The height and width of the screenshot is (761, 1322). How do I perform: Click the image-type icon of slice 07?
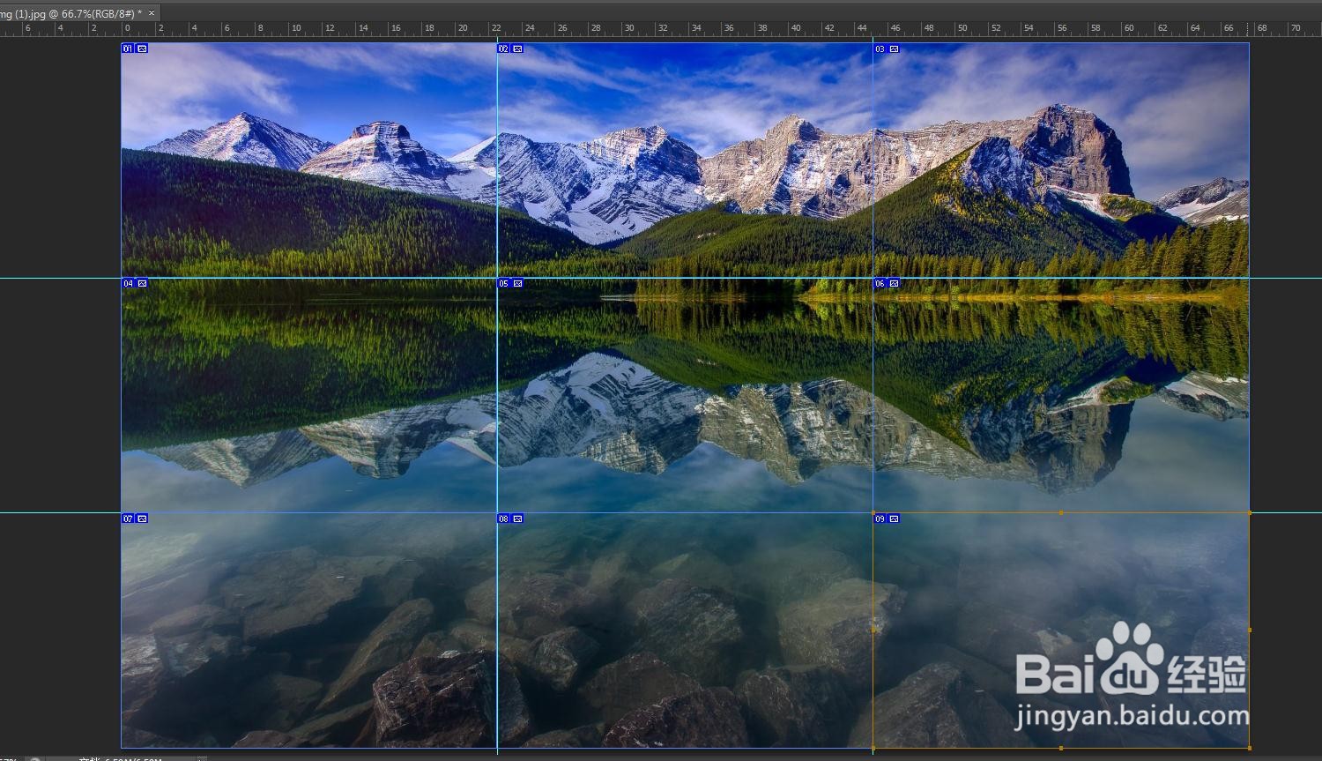click(x=142, y=519)
